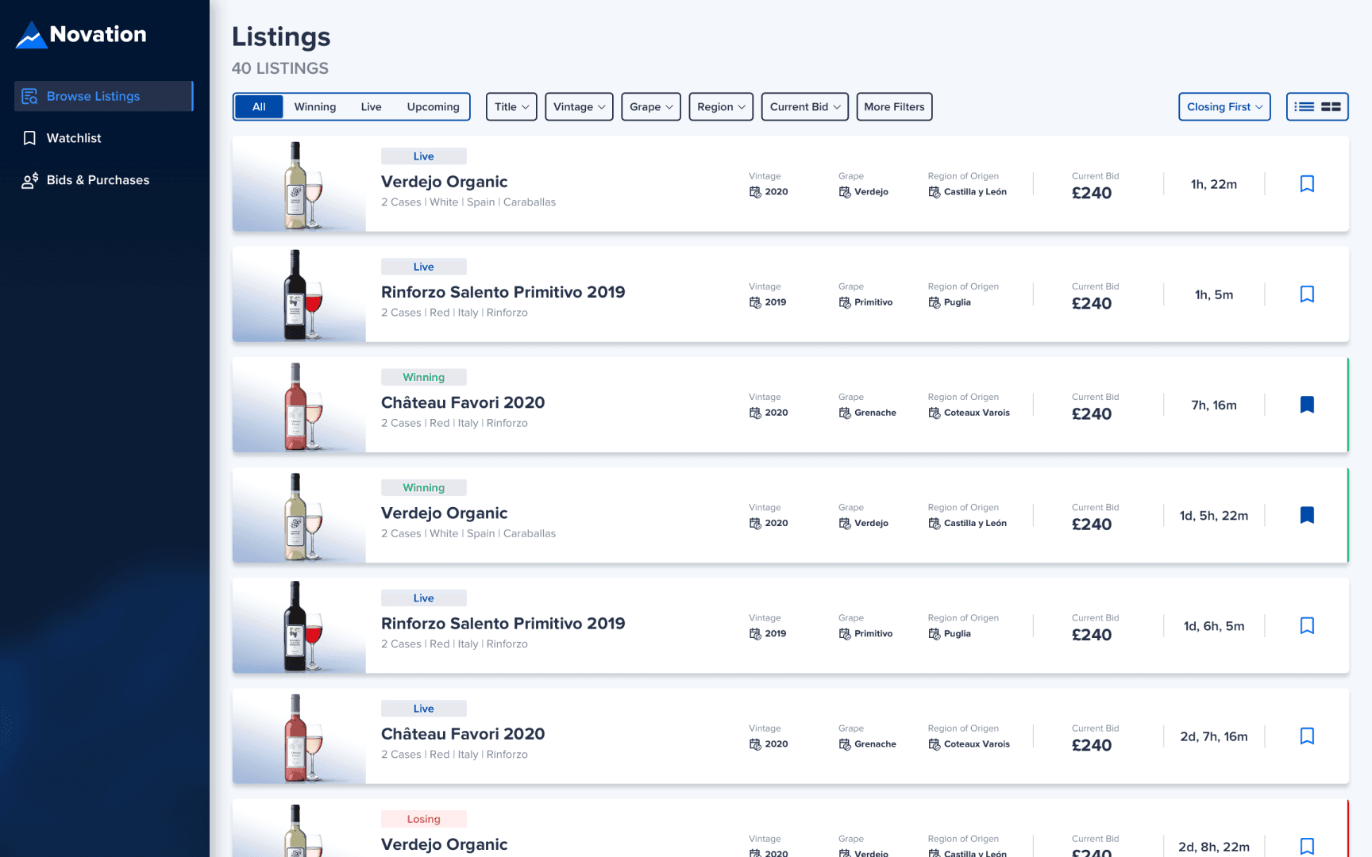Screen dimensions: 1372x857
Task: Expand the Vintage filter dropdown
Action: 579,107
